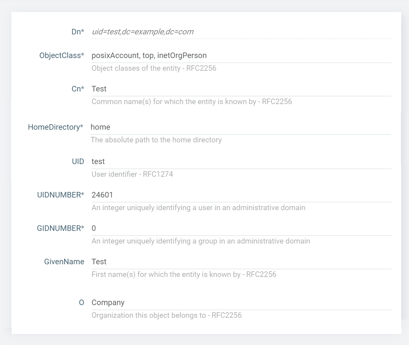Click the GivenName attribute label
409x345 pixels.
coord(64,261)
